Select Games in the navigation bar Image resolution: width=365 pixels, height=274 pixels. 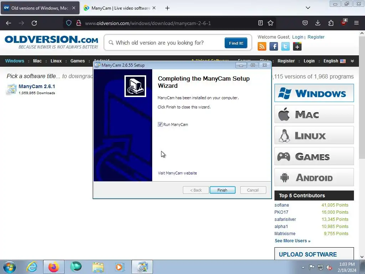tap(77, 61)
